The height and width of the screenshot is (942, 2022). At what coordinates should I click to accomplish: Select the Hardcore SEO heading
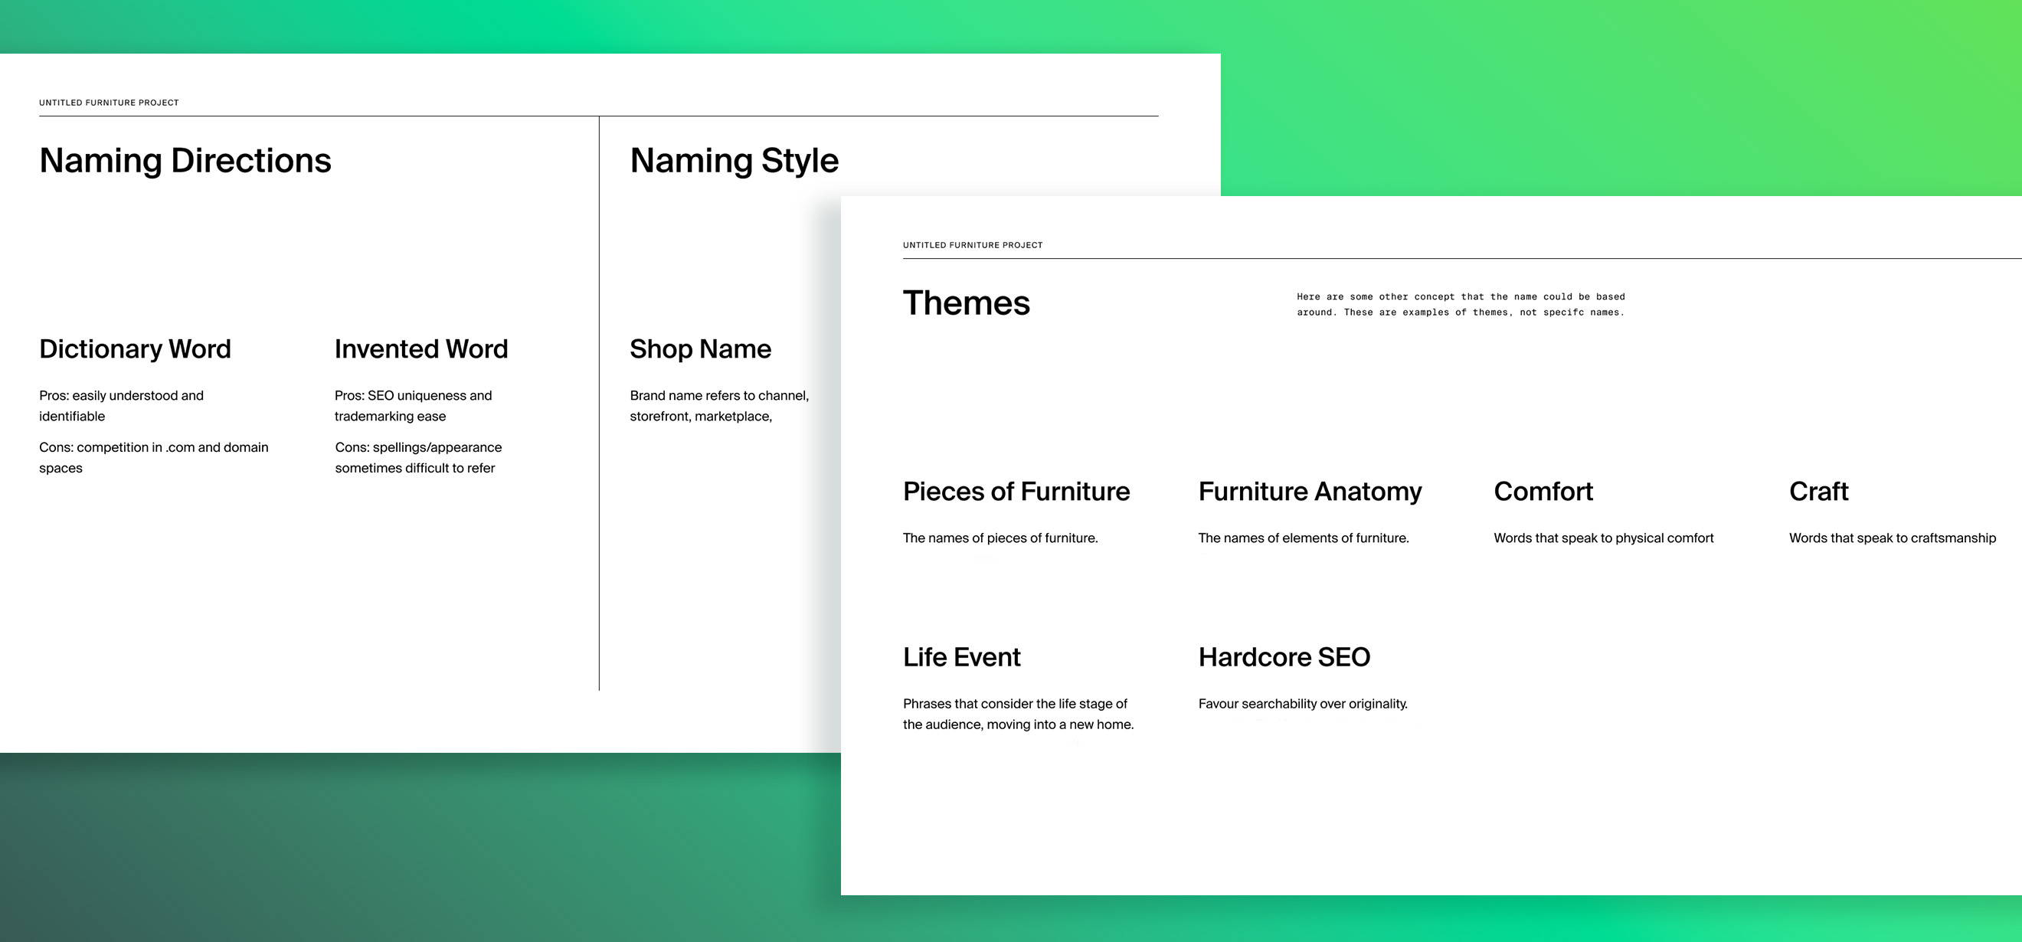[1284, 657]
